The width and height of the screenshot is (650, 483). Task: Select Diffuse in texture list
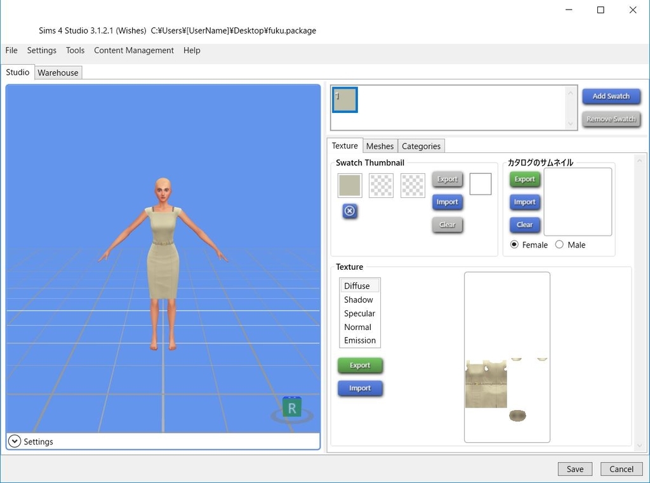359,286
